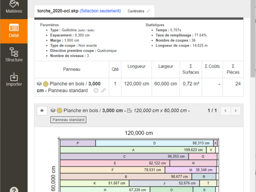Open the Matières tab in sidebar

(14, 7)
